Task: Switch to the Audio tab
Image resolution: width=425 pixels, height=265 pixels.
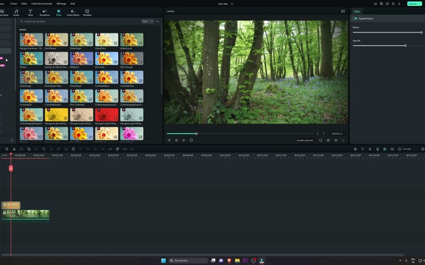Action: click(16, 13)
